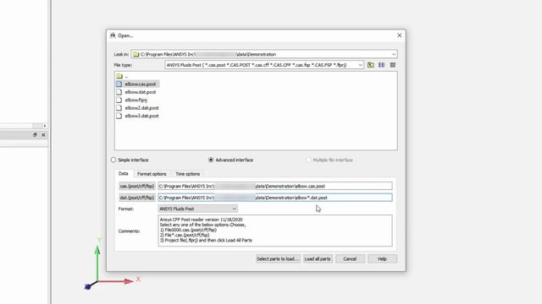Click the Comments text area

pyautogui.click(x=275, y=231)
